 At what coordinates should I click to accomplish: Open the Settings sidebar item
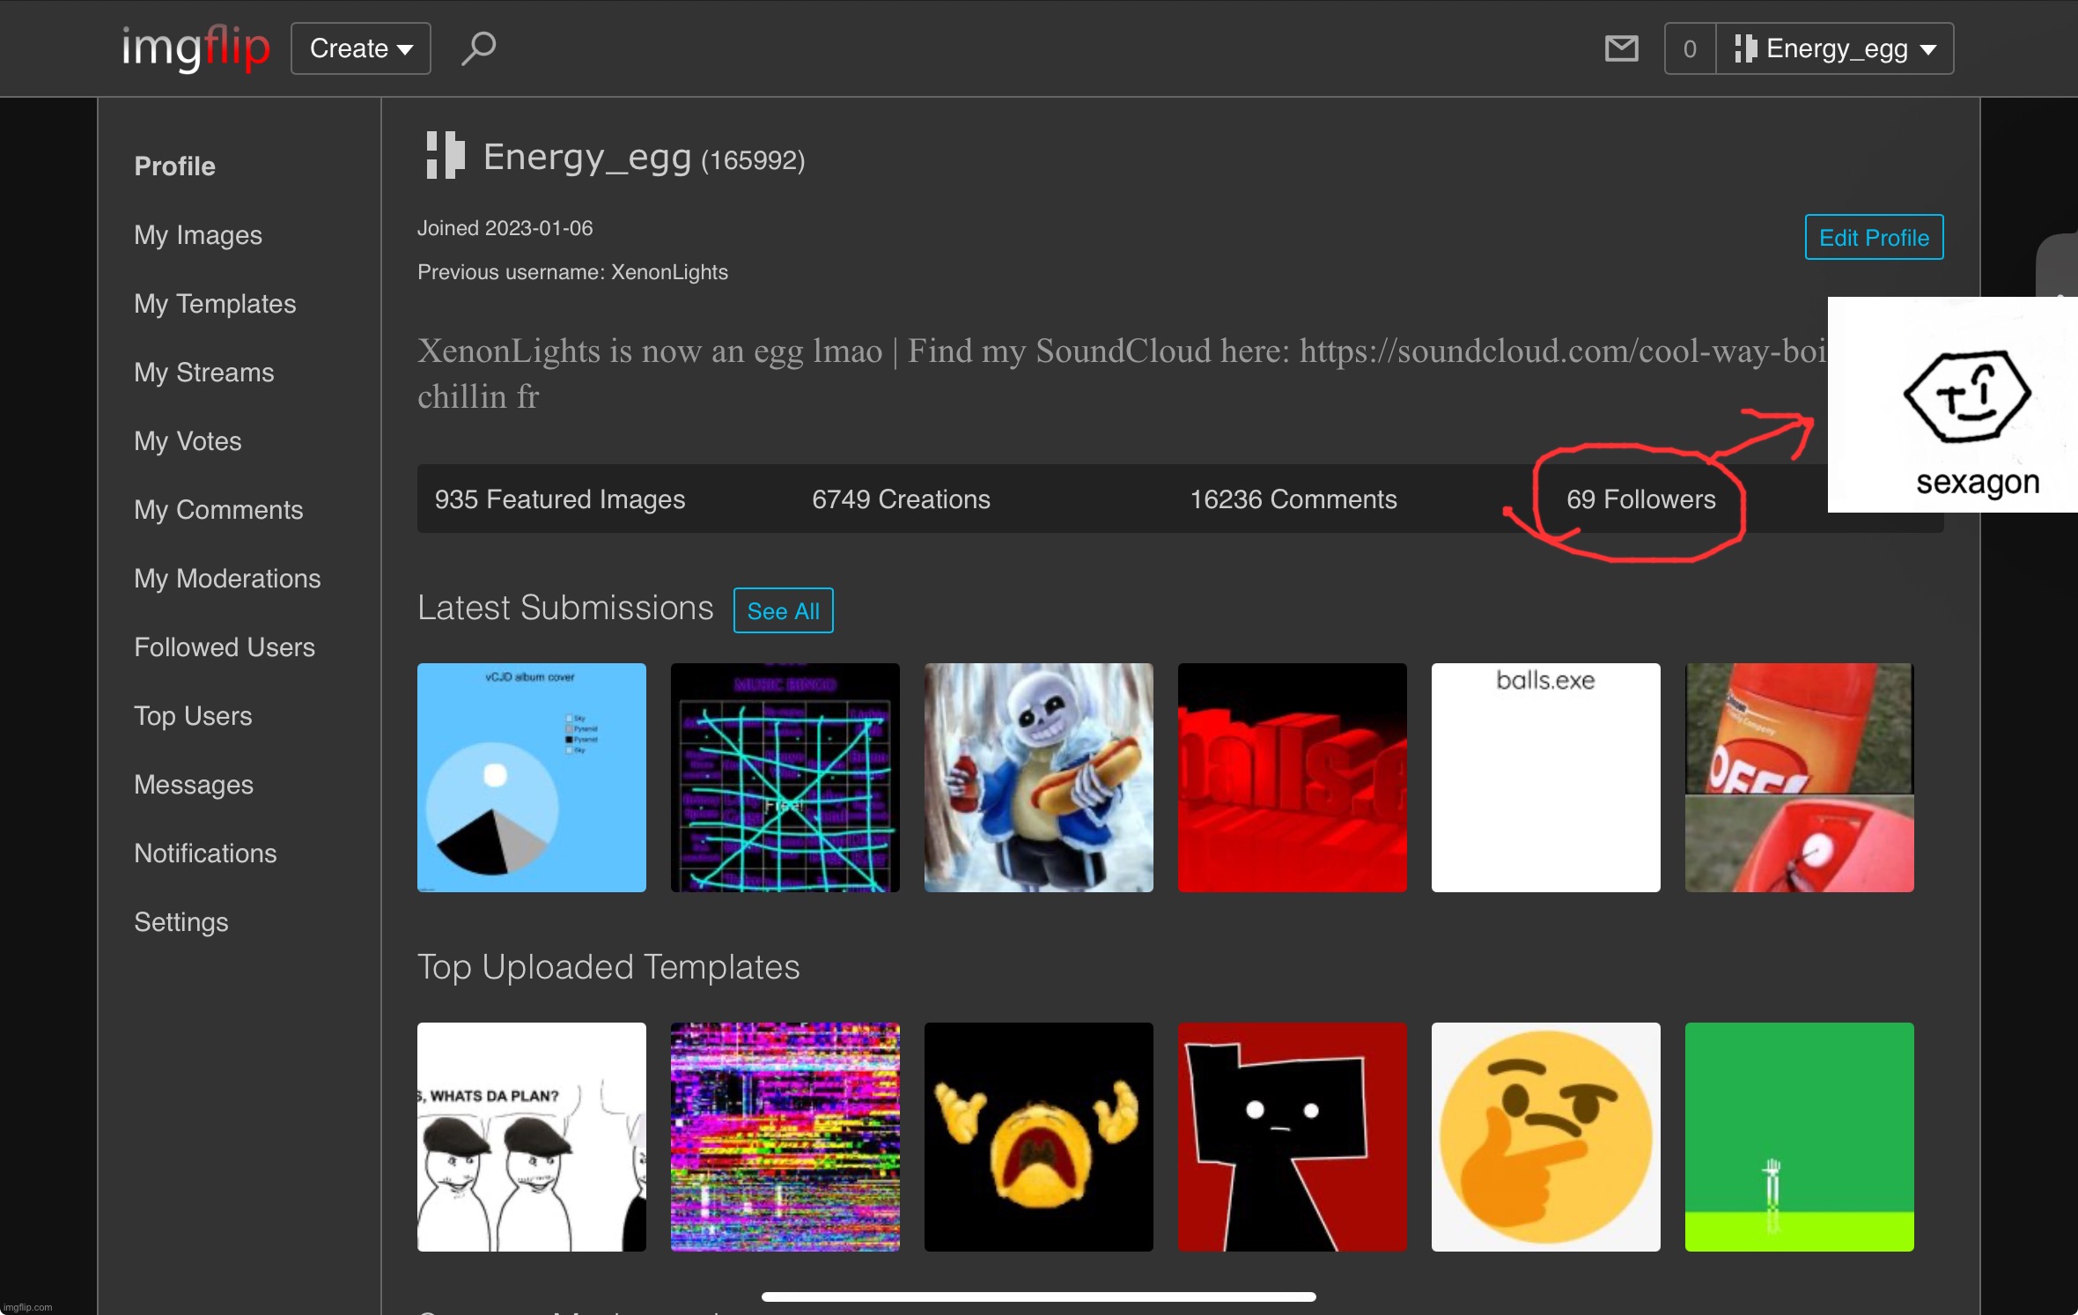click(x=181, y=922)
